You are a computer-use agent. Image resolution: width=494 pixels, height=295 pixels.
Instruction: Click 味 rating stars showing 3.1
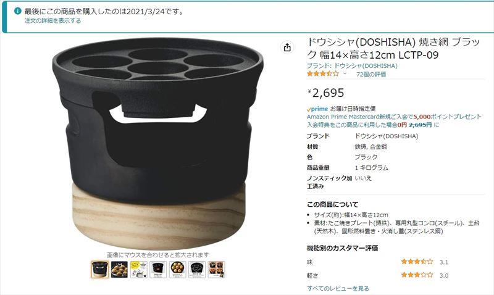click(417, 262)
